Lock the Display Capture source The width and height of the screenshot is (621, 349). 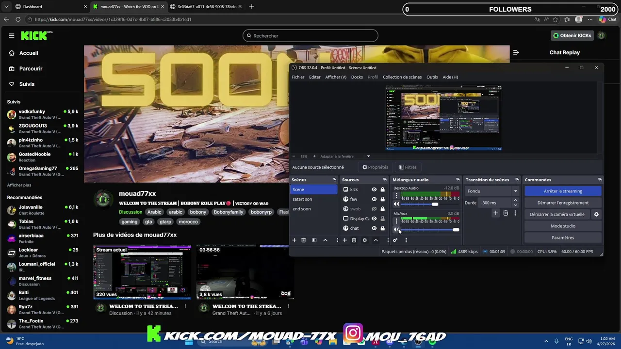tap(382, 219)
